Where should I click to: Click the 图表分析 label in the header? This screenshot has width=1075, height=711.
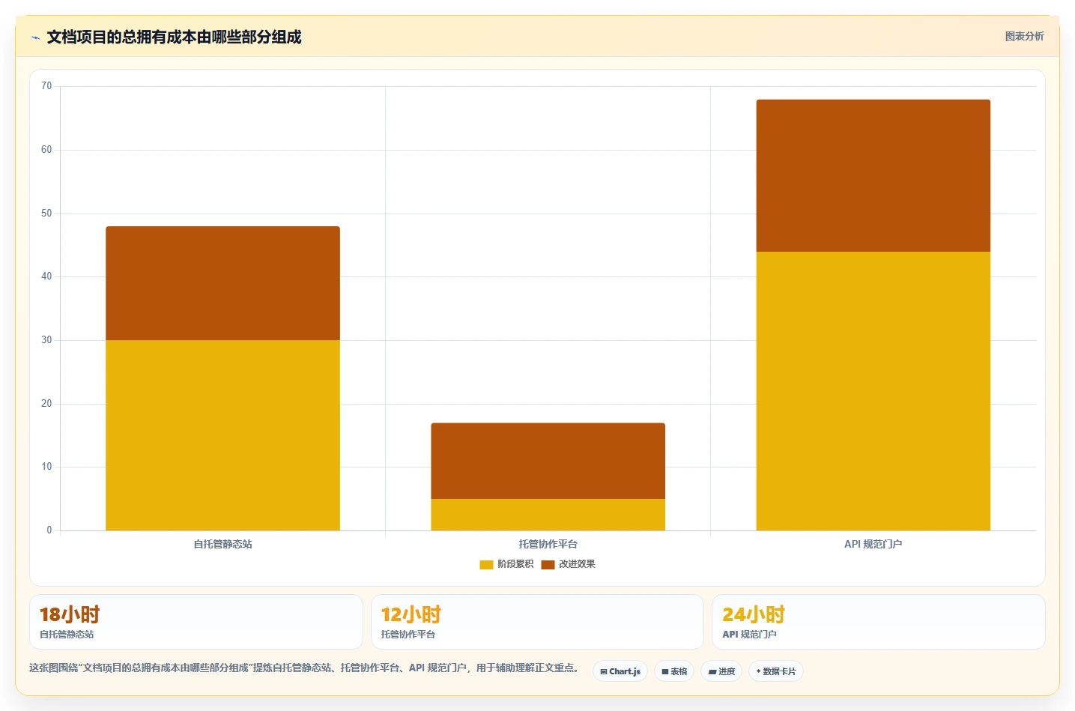click(x=1024, y=36)
